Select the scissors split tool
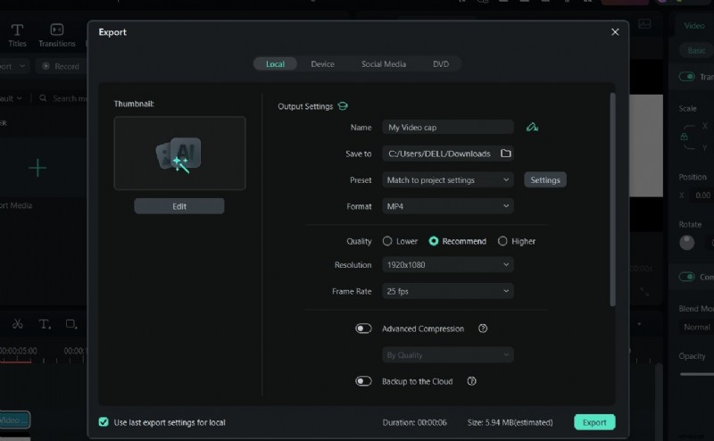 18,324
